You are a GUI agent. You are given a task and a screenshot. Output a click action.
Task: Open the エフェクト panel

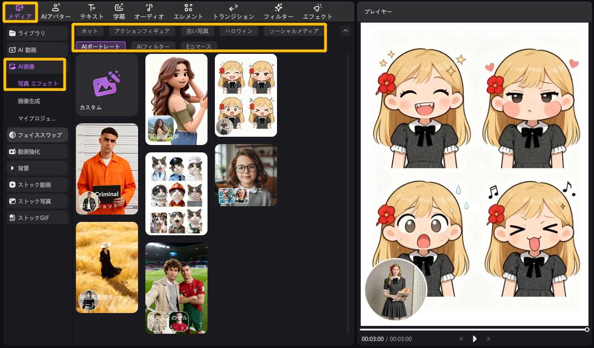pos(317,12)
